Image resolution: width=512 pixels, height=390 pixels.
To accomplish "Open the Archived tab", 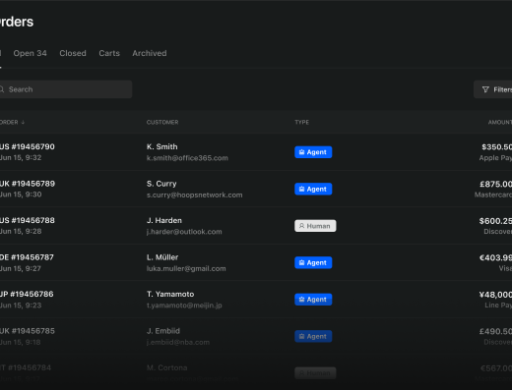I will tap(150, 53).
